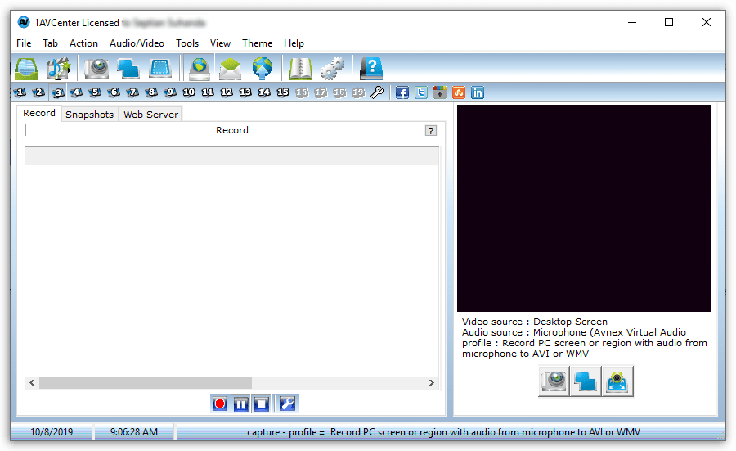Click the blue question mark help icon
This screenshot has width=736, height=451.
(x=371, y=68)
